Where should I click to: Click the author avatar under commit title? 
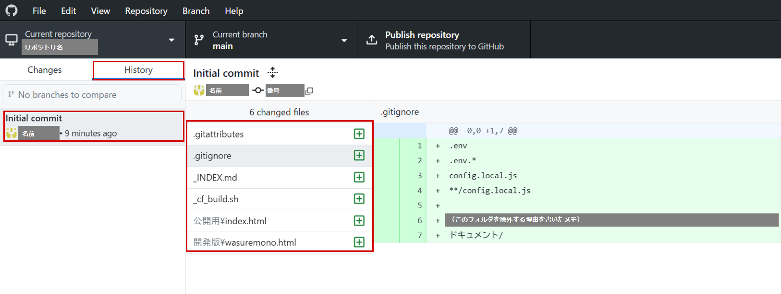[199, 90]
